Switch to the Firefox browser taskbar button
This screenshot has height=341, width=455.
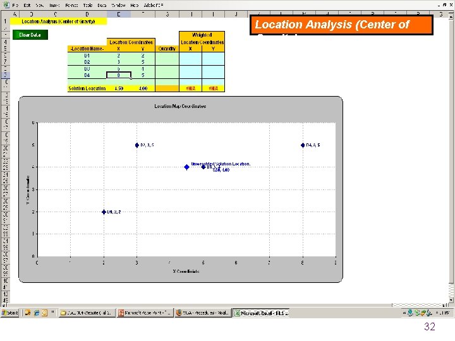[x=203, y=313]
